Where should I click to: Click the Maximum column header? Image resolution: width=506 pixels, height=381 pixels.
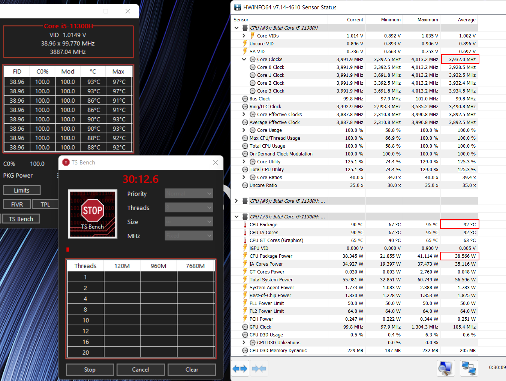pos(422,20)
